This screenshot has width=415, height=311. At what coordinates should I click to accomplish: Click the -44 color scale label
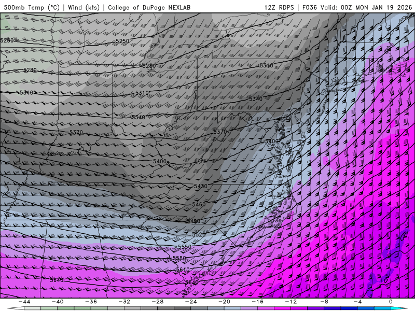(x=24, y=302)
